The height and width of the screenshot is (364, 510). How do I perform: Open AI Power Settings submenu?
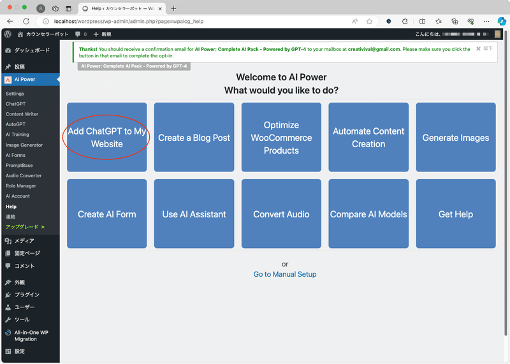15,94
